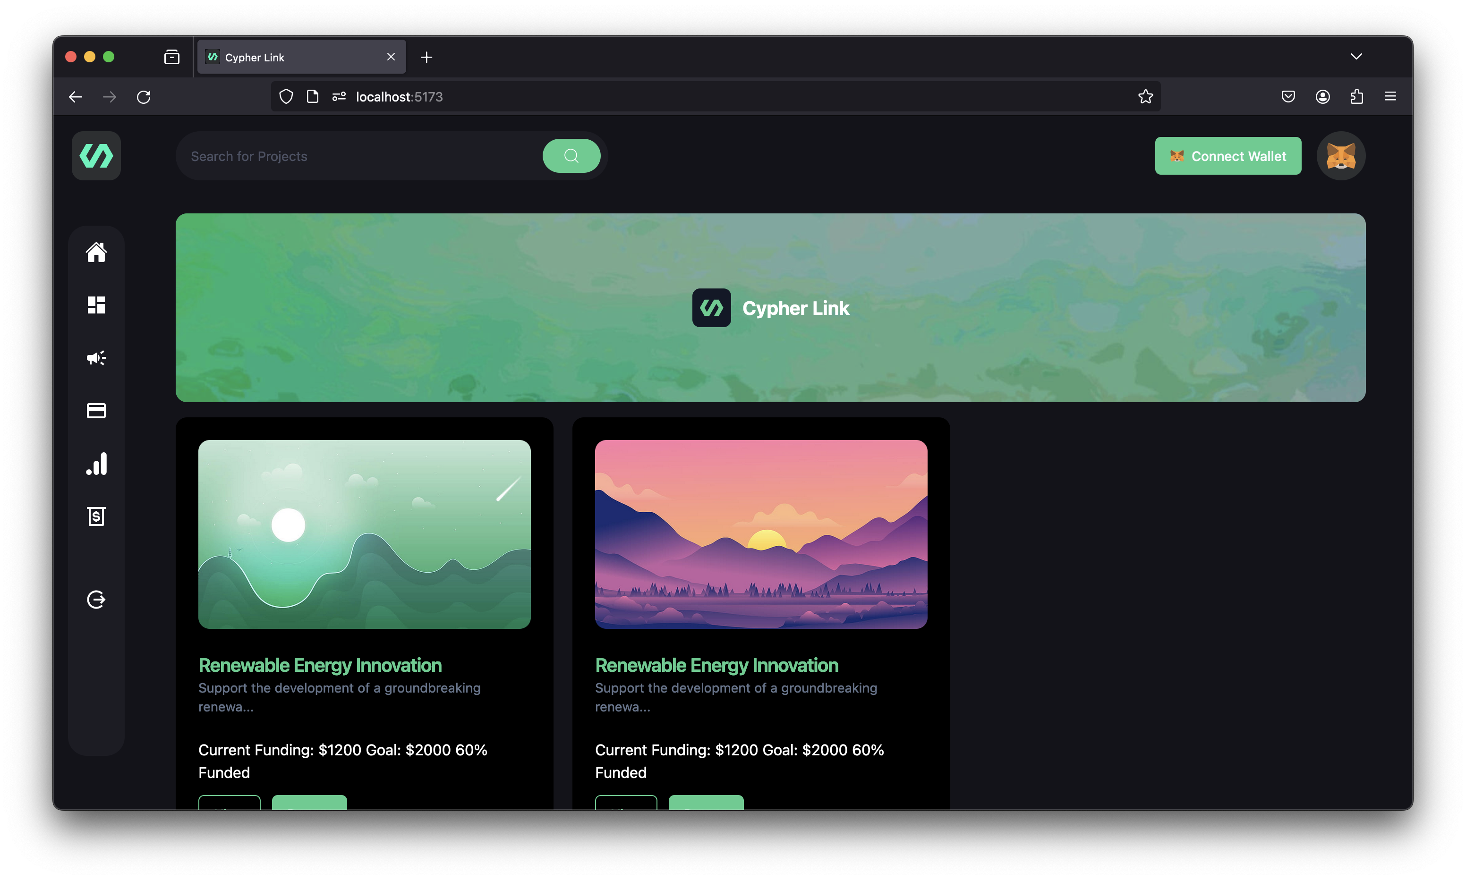Click the green search magnifier button
Image resolution: width=1466 pixels, height=880 pixels.
[571, 156]
